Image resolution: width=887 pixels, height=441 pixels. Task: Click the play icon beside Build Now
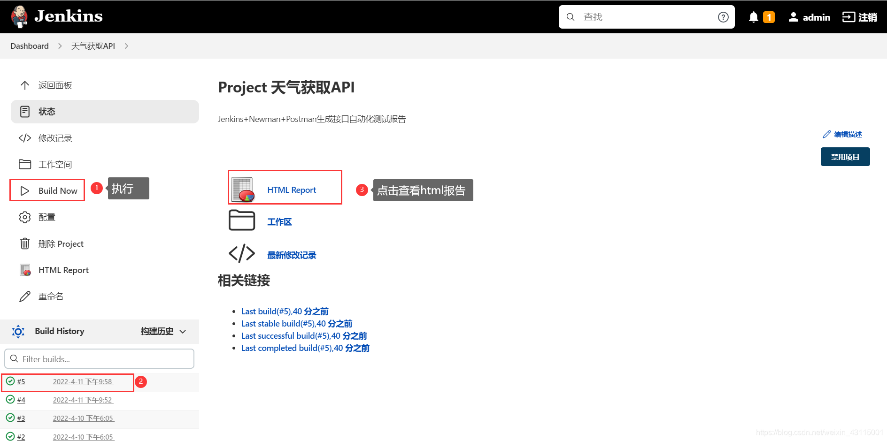[x=25, y=191]
